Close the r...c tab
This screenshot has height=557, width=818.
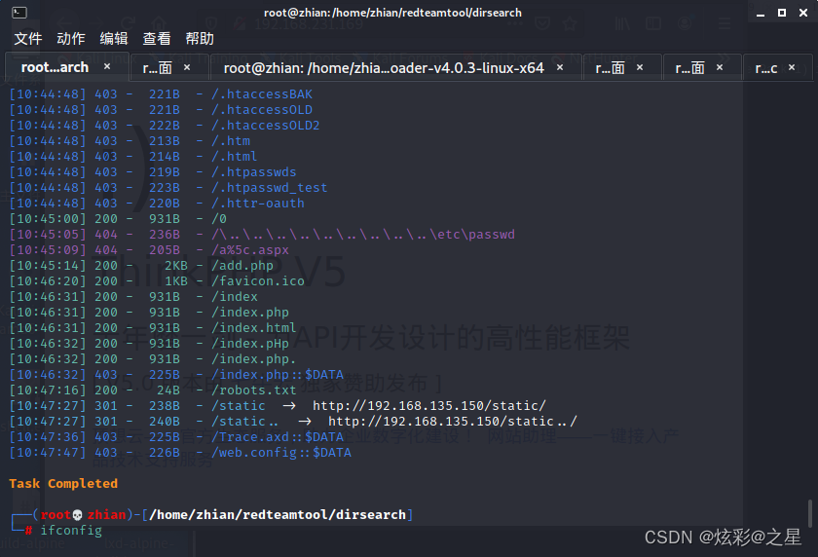(792, 67)
